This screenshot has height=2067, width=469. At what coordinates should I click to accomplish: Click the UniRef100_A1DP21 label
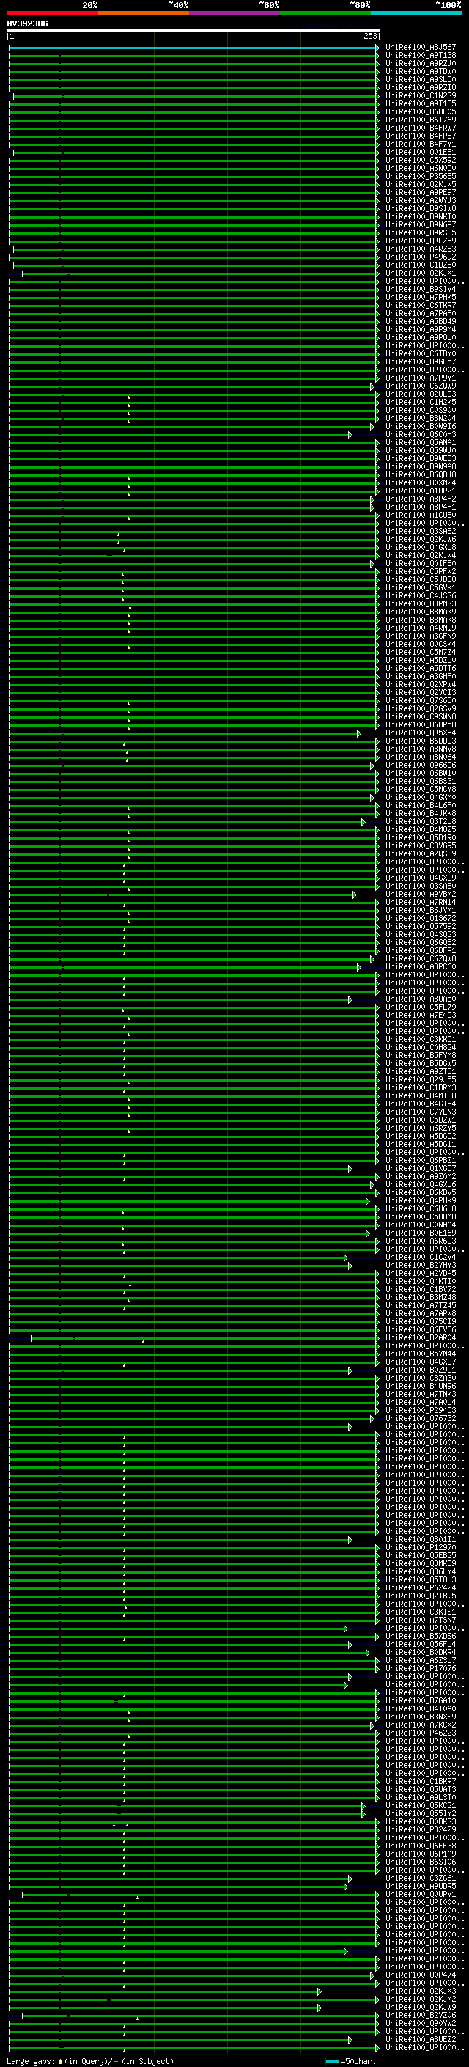pyautogui.click(x=421, y=491)
